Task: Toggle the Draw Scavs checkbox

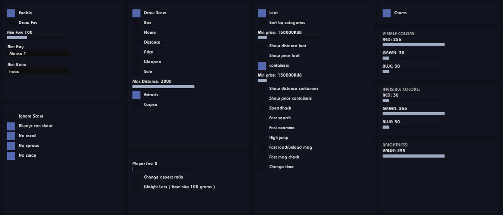Action: [136, 13]
